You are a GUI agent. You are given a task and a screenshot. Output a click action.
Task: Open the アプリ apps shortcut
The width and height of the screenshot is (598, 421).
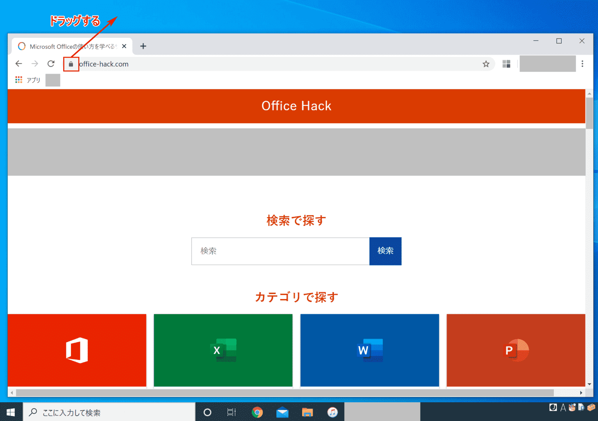pyautogui.click(x=28, y=80)
